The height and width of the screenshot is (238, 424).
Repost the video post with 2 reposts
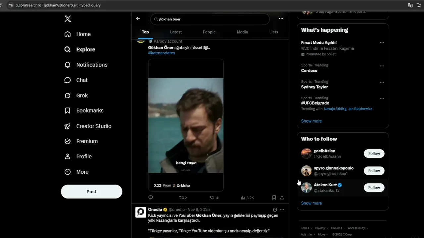(183, 198)
